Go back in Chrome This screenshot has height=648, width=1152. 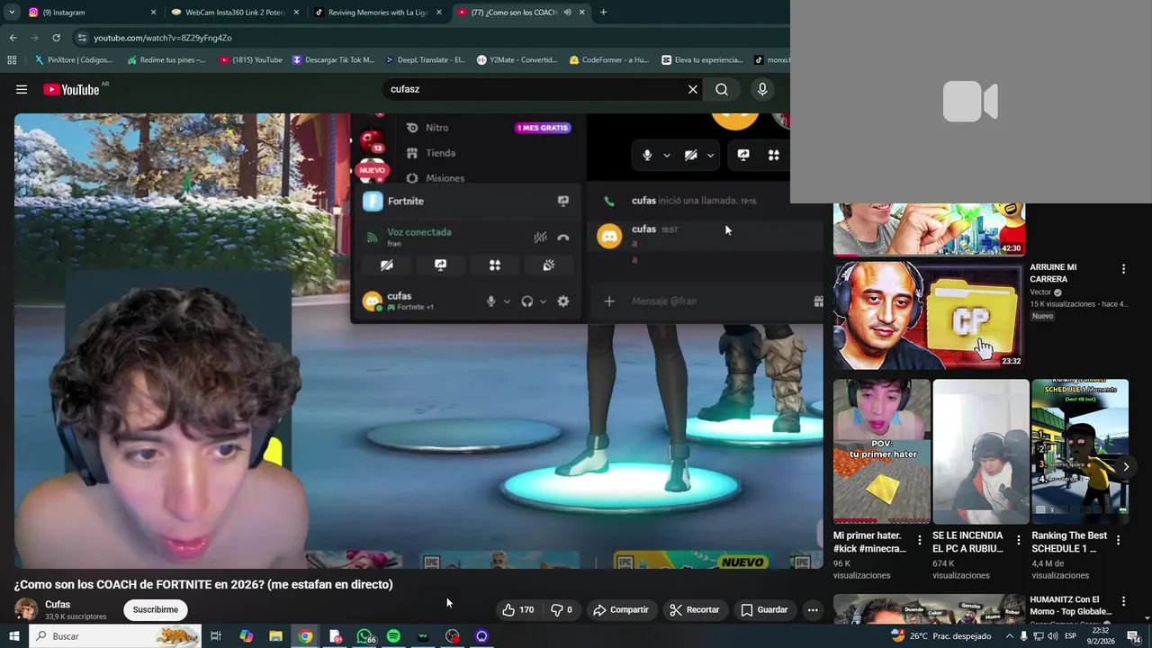click(13, 38)
